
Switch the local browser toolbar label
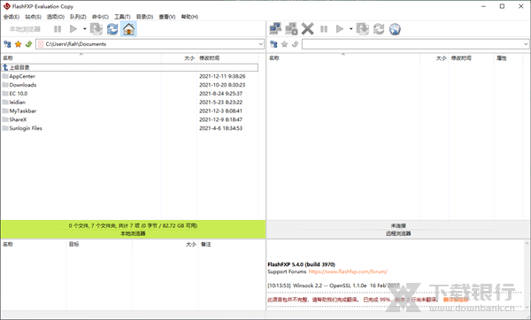click(x=25, y=29)
